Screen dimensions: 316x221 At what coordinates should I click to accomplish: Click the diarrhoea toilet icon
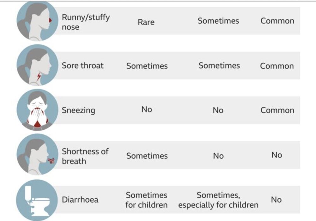[37, 200]
